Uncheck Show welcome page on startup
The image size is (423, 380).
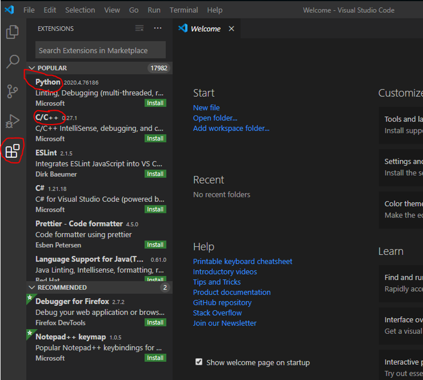(199, 362)
